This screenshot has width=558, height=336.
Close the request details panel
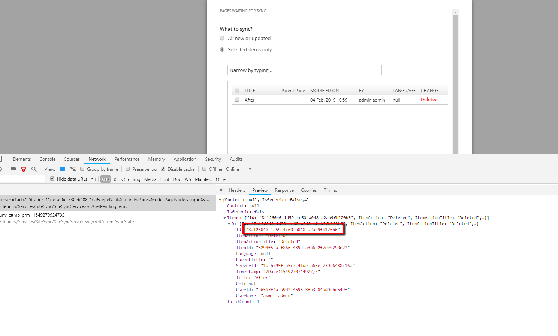[221, 190]
